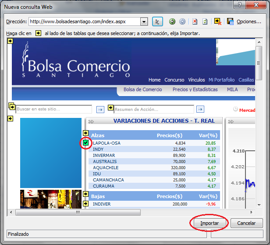This screenshot has width=270, height=245.
Task: Close the Nueva consulta Web dialog
Action: tap(256, 5)
